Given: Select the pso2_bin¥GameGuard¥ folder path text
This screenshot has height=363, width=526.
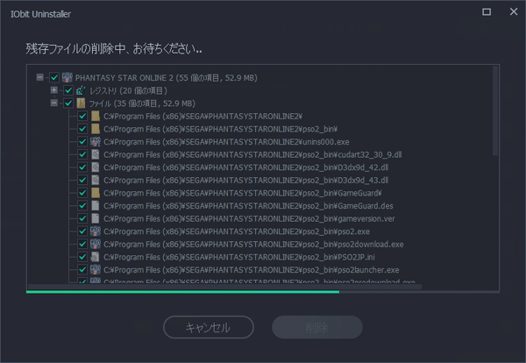Looking at the screenshot, I should coord(243,193).
